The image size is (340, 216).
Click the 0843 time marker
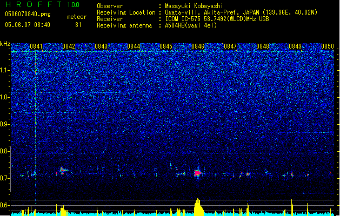[x=101, y=46]
